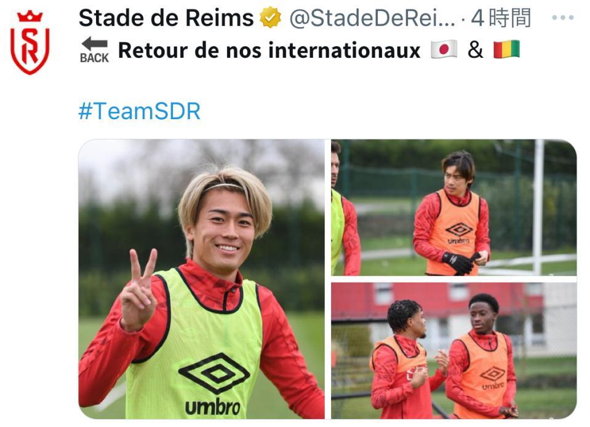Open the #TeamSDR hashtag link

tap(139, 111)
